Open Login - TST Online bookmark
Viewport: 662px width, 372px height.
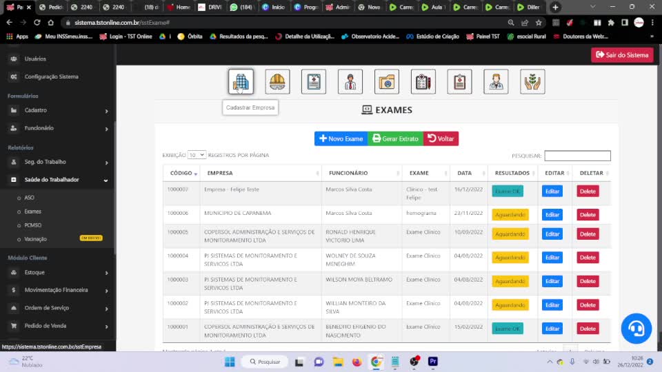(x=126, y=37)
